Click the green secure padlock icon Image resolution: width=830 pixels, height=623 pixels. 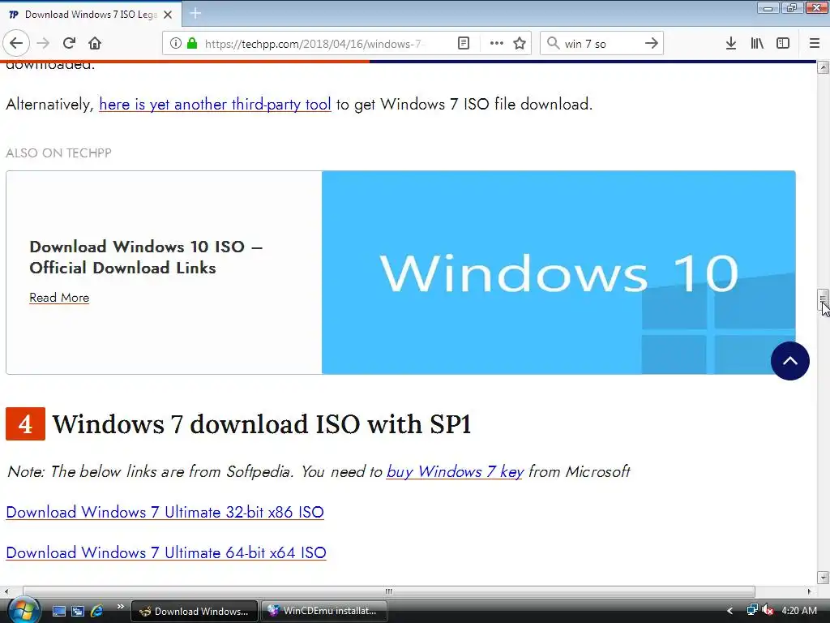(x=192, y=44)
